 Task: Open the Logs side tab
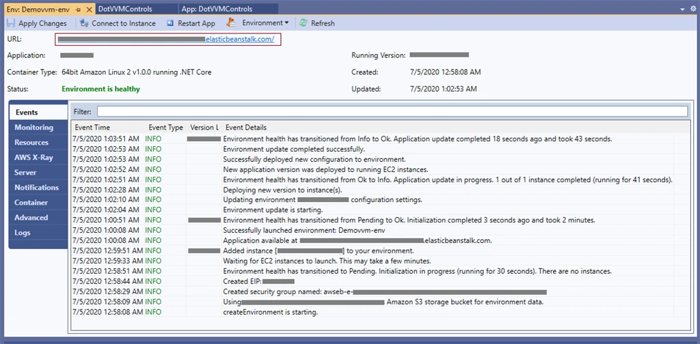click(x=23, y=233)
